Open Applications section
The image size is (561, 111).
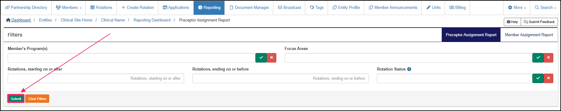coord(176,8)
